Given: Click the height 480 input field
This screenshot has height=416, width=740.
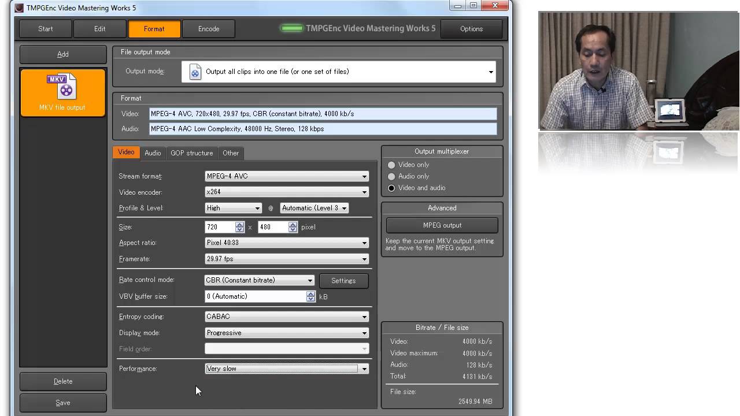Looking at the screenshot, I should 273,227.
